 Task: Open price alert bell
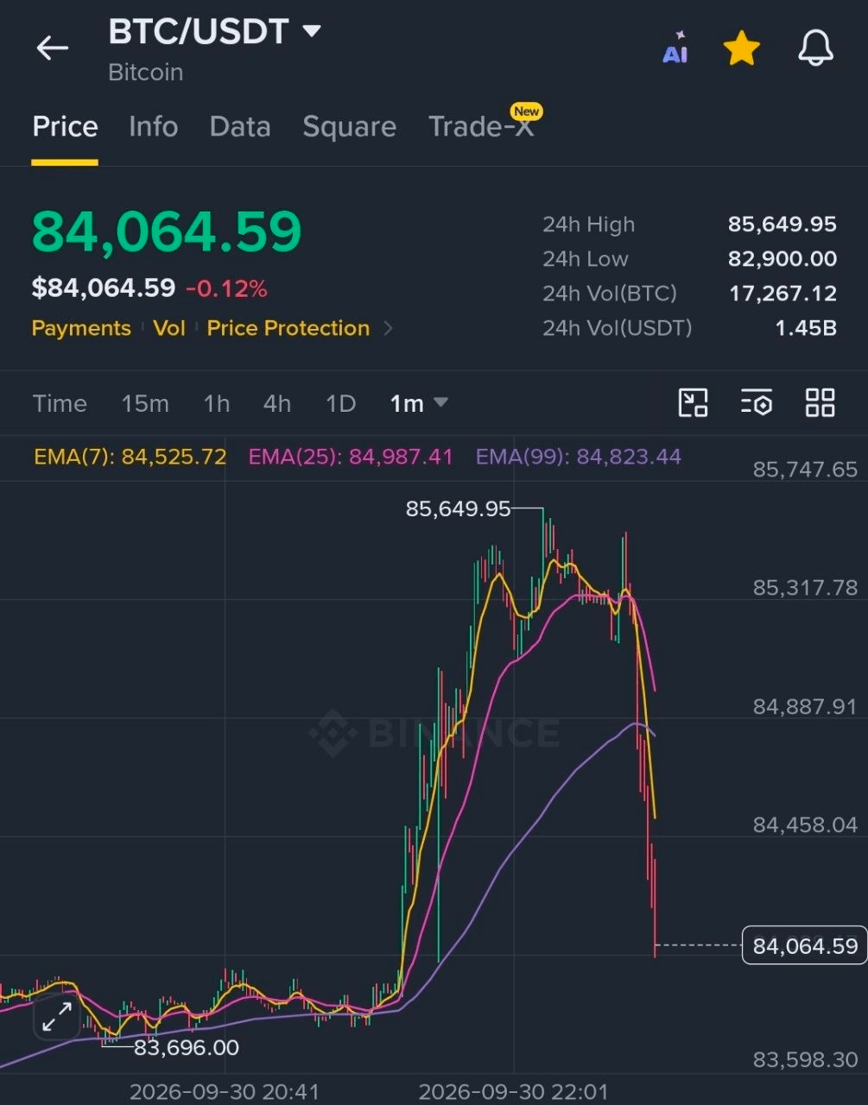(815, 48)
